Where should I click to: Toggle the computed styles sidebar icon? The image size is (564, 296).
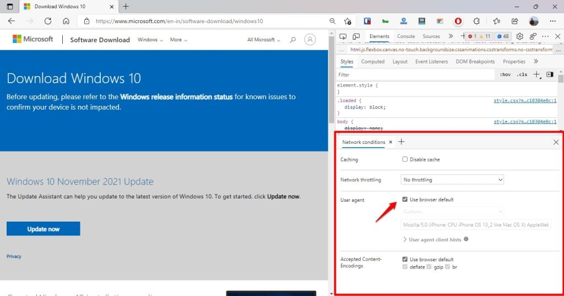[550, 74]
